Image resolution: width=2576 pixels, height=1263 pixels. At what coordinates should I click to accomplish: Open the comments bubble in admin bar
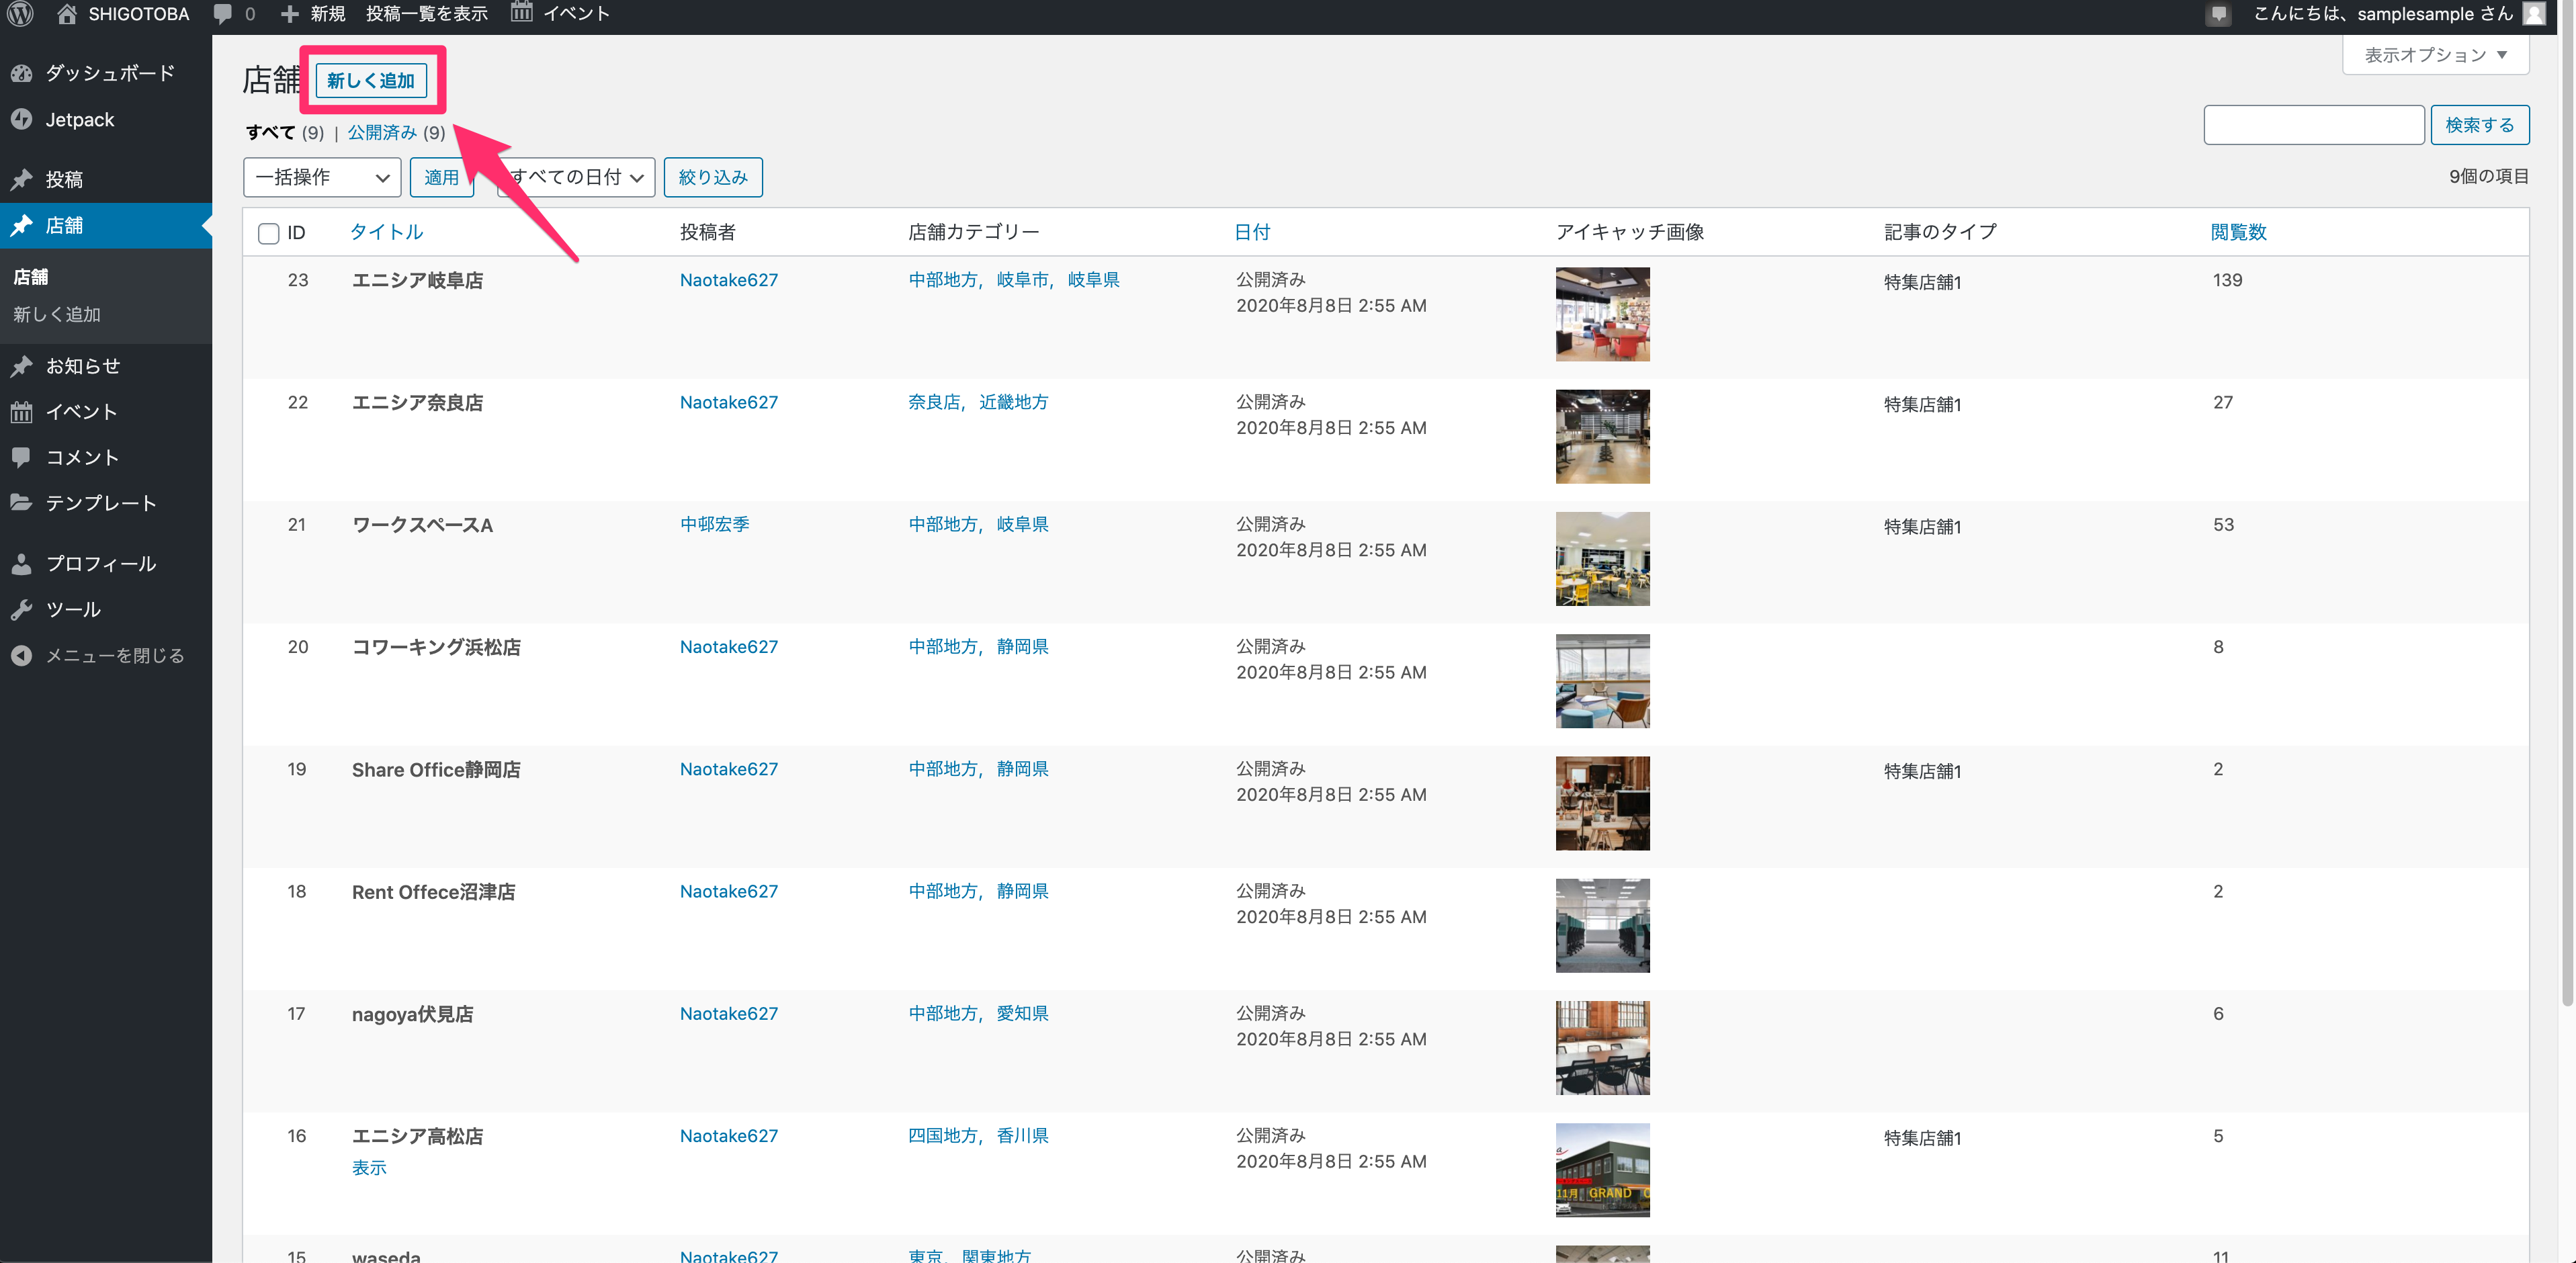pyautogui.click(x=223, y=14)
